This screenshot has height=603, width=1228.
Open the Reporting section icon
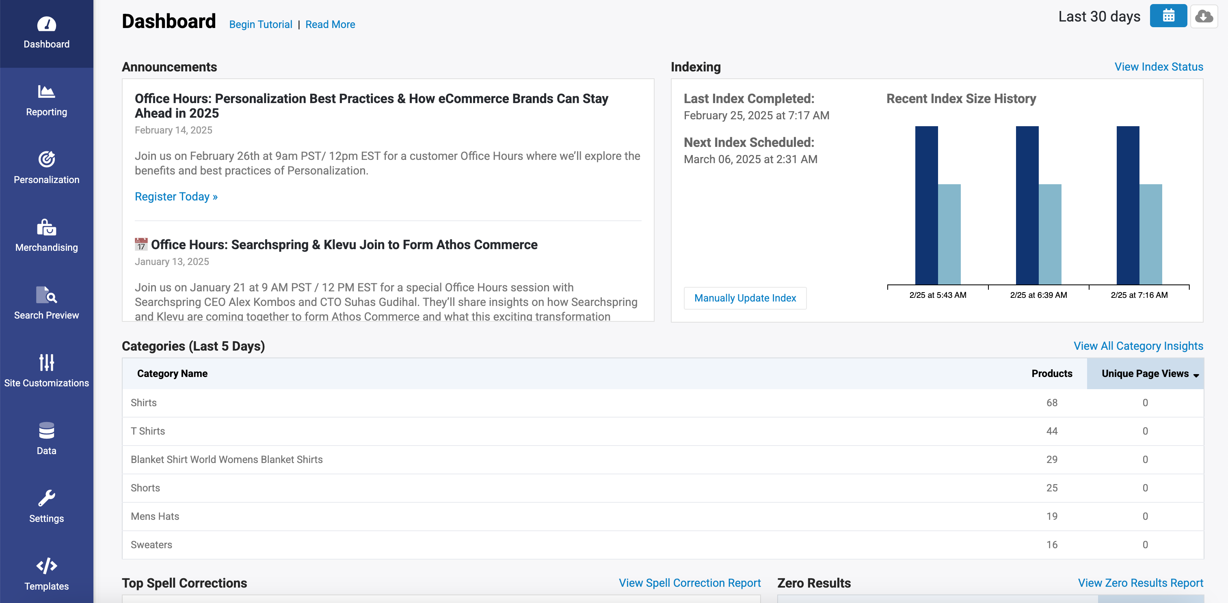pyautogui.click(x=46, y=91)
